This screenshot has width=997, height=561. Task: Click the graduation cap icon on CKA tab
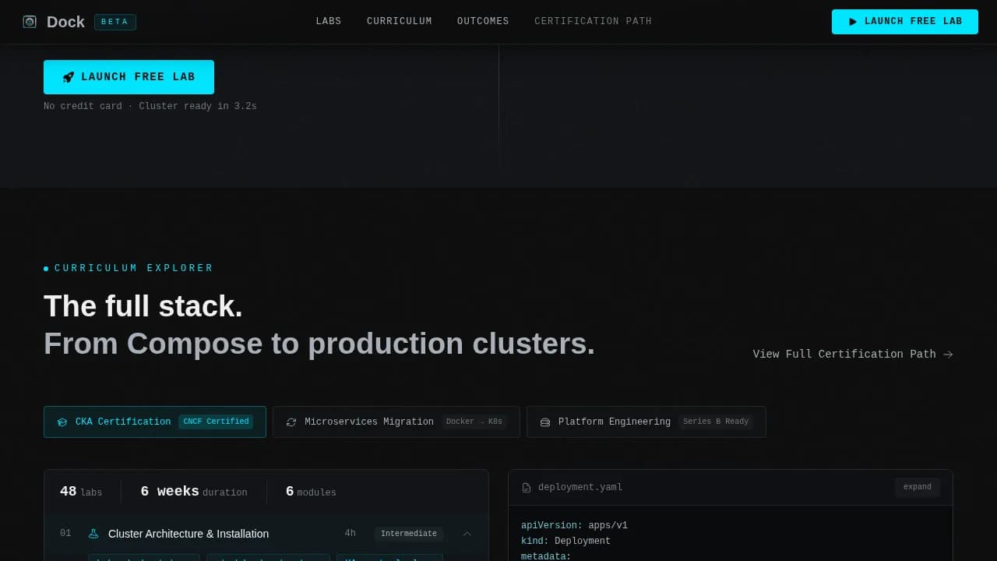tap(62, 422)
